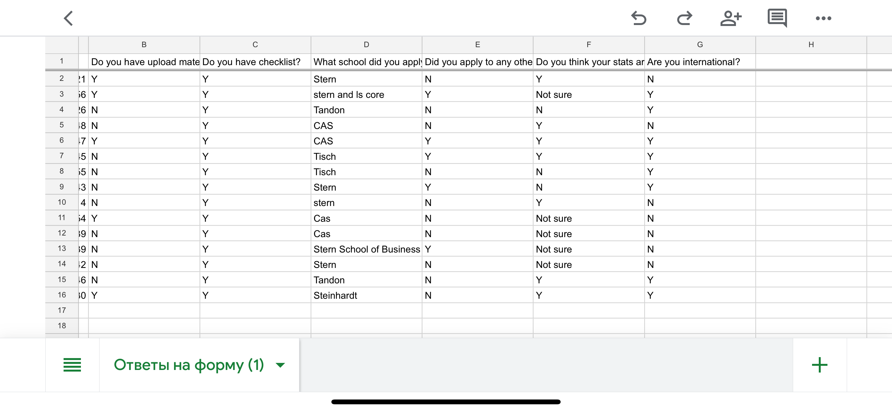Click the 'Are you international?' header cell
892x412 pixels.
coord(699,62)
